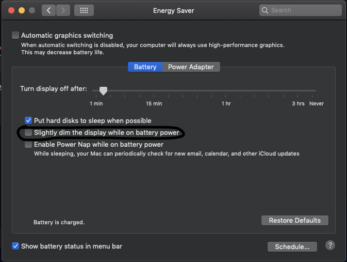347x262 pixels.
Task: Go forward with the right chevron button
Action: pyautogui.click(x=63, y=10)
